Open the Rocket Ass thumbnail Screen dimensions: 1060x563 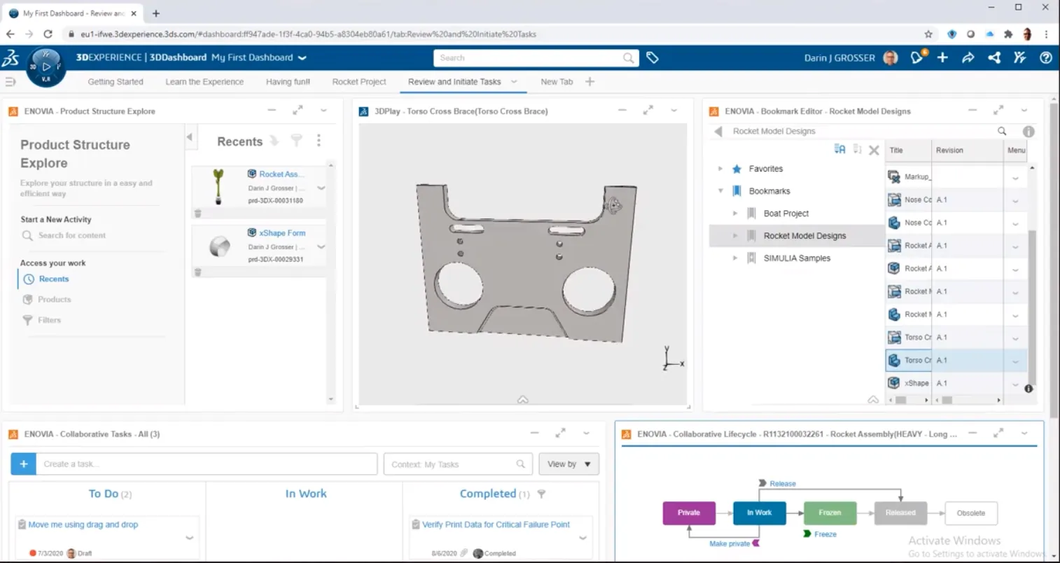tap(218, 186)
